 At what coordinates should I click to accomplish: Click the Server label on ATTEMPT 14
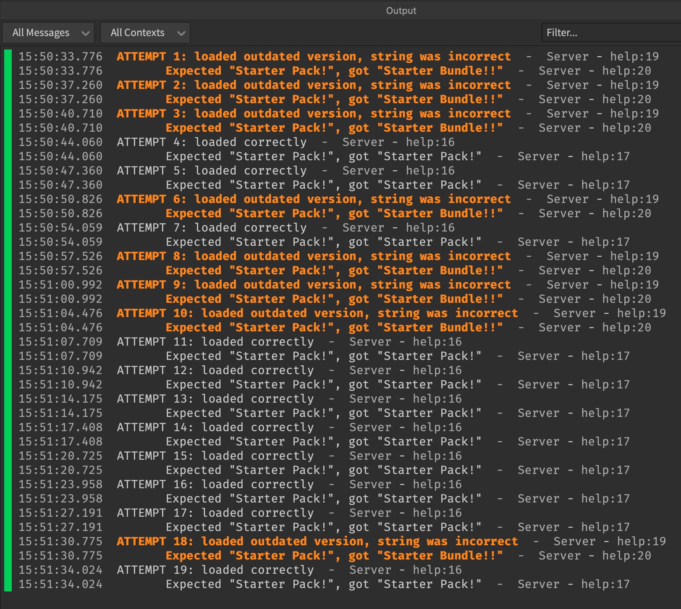pos(370,427)
